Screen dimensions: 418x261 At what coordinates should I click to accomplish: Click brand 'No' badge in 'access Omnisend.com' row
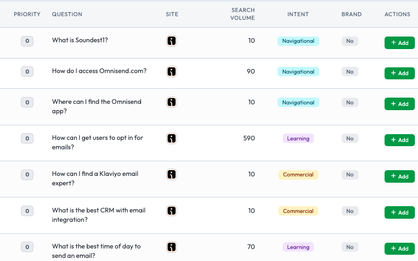[350, 72]
